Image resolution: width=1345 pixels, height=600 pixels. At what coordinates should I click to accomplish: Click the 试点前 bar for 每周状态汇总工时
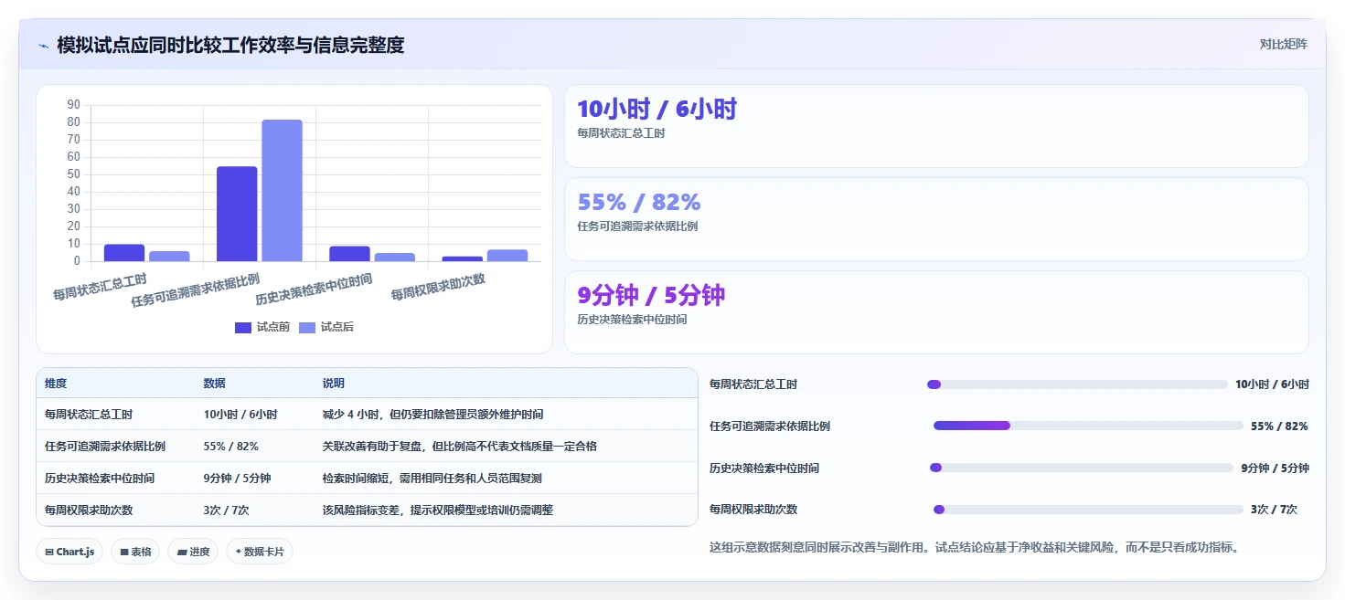124,253
